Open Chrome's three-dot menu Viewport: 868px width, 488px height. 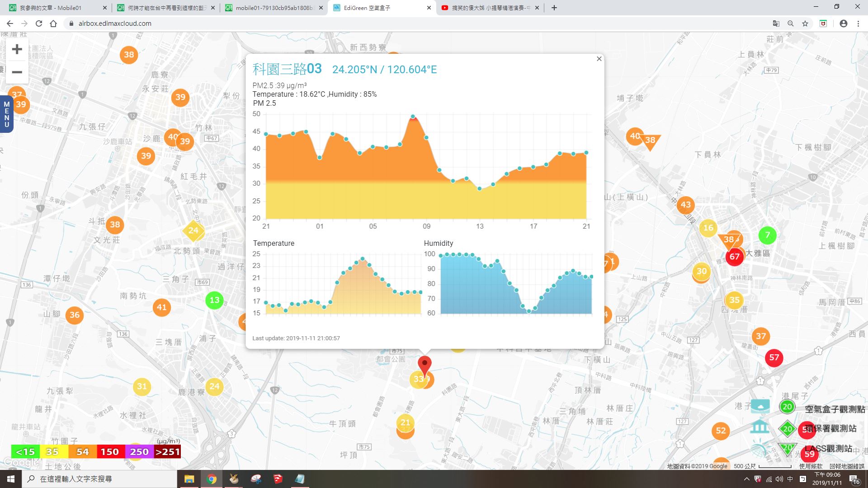pos(858,23)
